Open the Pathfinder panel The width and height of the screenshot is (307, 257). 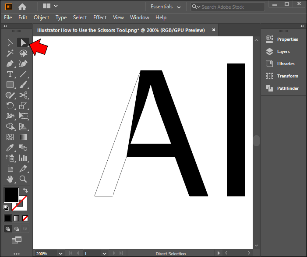pyautogui.click(x=287, y=88)
